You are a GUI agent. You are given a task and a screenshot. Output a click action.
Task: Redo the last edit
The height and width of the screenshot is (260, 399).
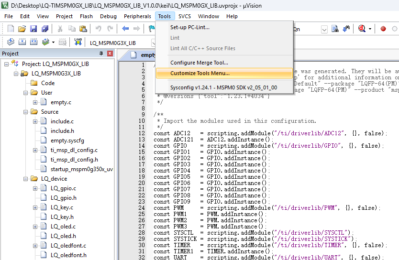110,29
